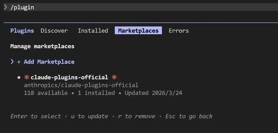278x133 pixels.
Task: Switch to the Discover tab
Action: (x=54, y=31)
